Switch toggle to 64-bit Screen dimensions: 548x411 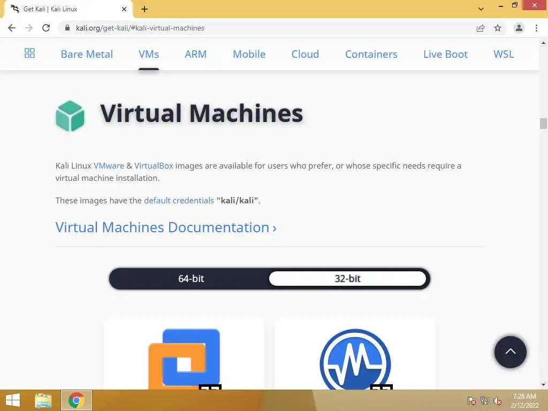click(191, 278)
